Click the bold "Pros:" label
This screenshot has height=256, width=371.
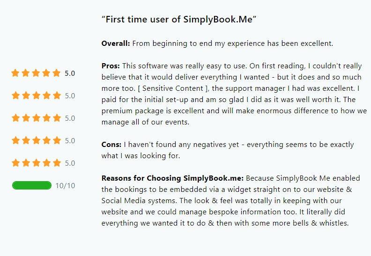pos(111,66)
